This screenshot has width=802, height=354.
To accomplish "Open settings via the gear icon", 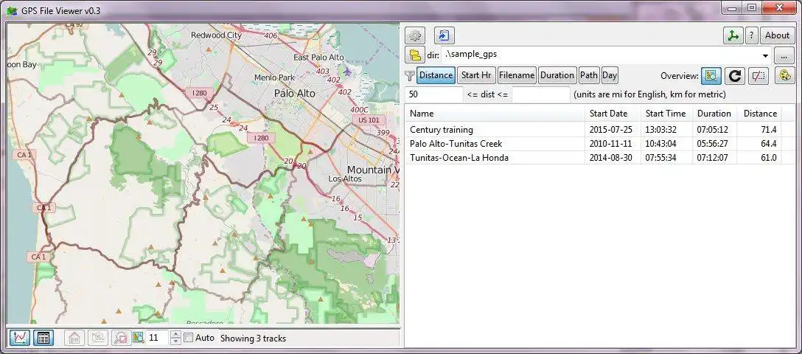I will [415, 35].
